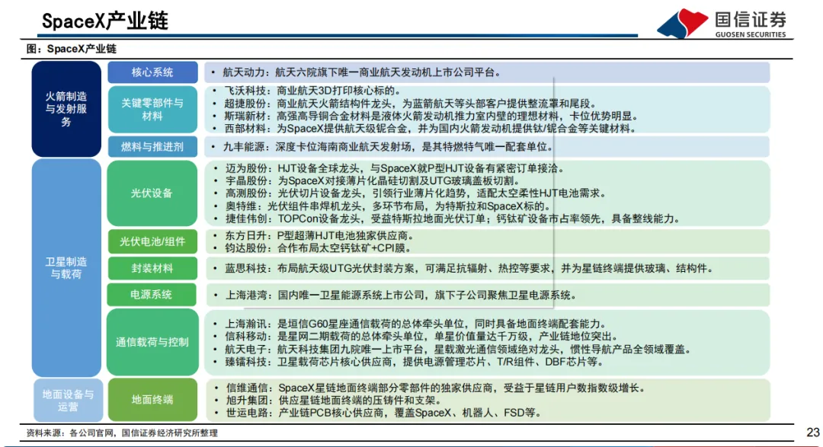Viewport: 823px width, 447px height.
Task: Select the 地面设备与运营 category box
Action: click(x=68, y=401)
